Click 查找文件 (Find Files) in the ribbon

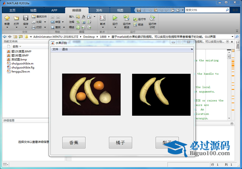(x=39, y=17)
